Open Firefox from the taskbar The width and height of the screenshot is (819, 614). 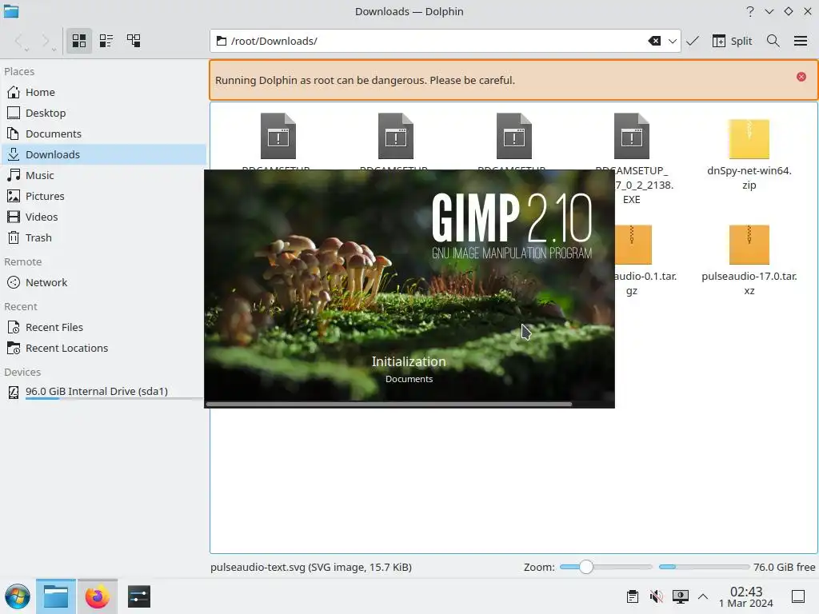98,596
